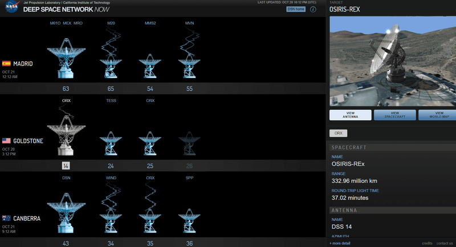Click DSN label above Canberra antenna 43
The height and width of the screenshot is (247, 456).
point(66,178)
